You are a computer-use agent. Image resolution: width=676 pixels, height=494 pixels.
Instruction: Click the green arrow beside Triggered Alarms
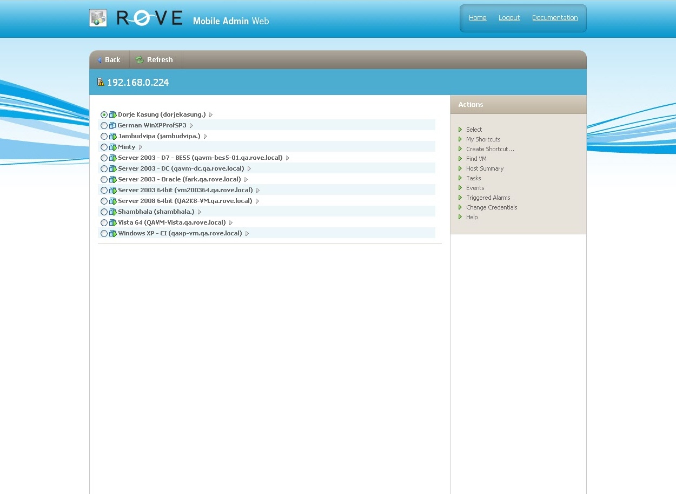point(460,198)
